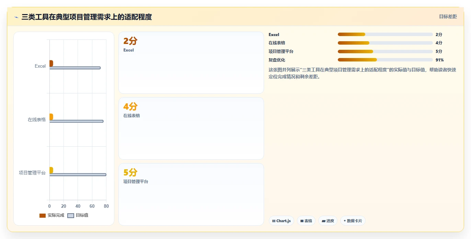Click the lightning icon beside the title
The width and height of the screenshot is (471, 239).
16,17
